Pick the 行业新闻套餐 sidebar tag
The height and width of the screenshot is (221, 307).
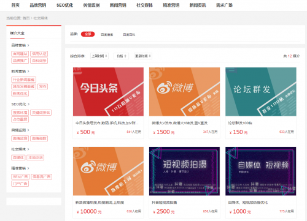[x=24, y=80]
